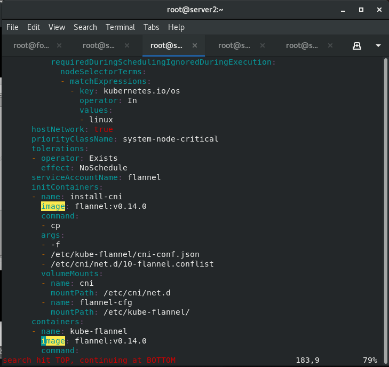Screen dimensions: 389x367
Task: Open the View menu
Action: click(57, 27)
